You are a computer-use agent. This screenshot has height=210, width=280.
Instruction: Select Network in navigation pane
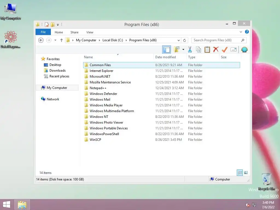tap(53, 99)
